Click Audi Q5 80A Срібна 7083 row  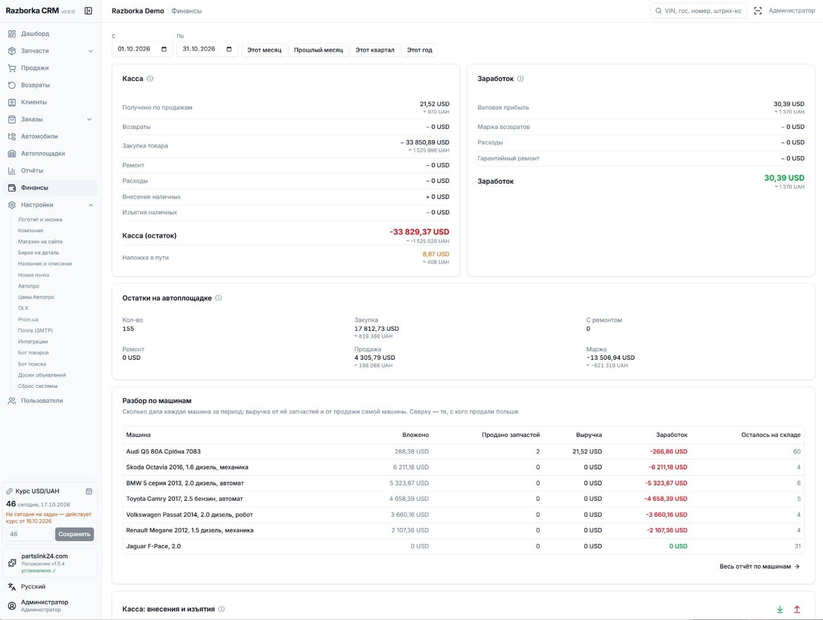point(463,451)
